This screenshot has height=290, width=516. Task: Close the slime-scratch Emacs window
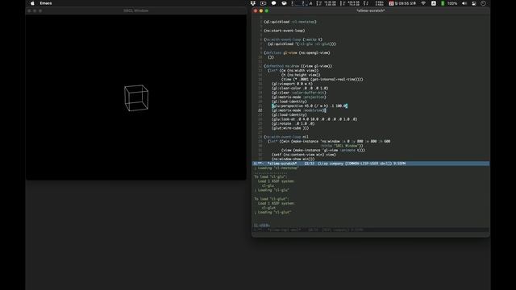(x=256, y=10)
